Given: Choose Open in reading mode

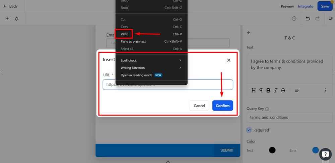Looking at the screenshot, I should (151, 75).
